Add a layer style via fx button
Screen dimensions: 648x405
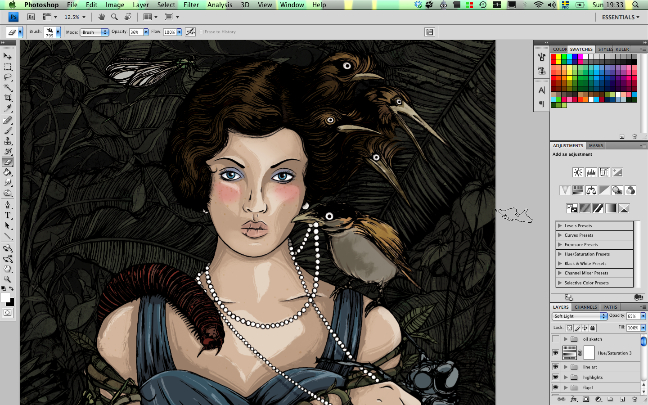(574, 399)
